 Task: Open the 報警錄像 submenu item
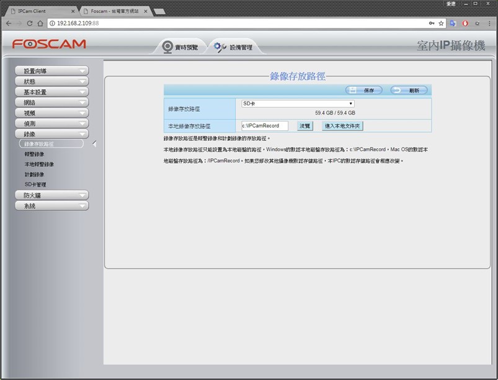[35, 154]
